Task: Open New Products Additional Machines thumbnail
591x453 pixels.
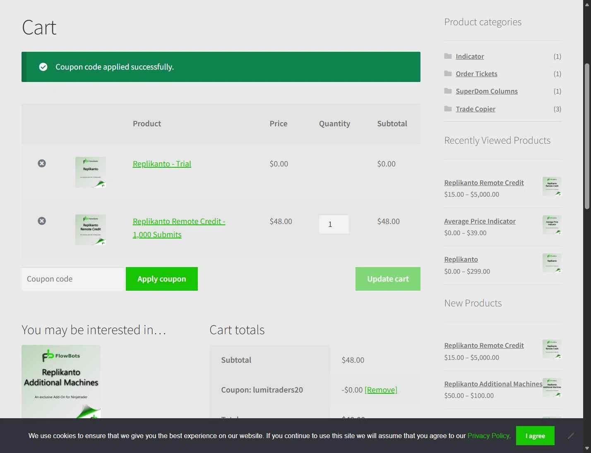Action: pyautogui.click(x=552, y=388)
